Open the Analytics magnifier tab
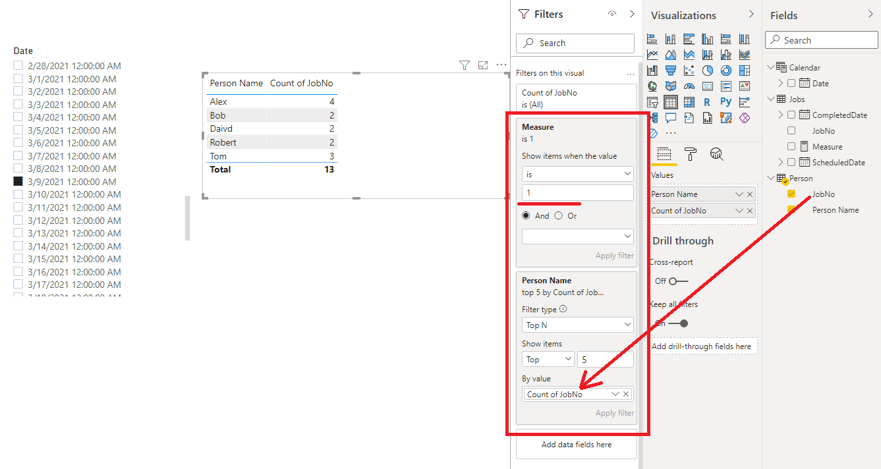The height and width of the screenshot is (469, 881). coord(717,154)
